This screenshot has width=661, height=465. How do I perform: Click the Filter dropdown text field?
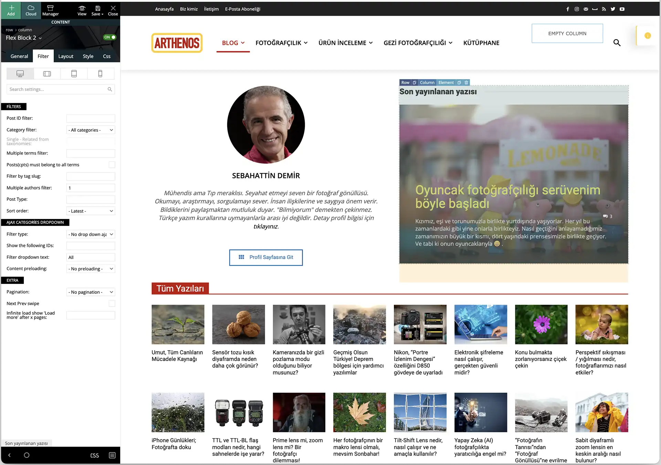point(91,257)
